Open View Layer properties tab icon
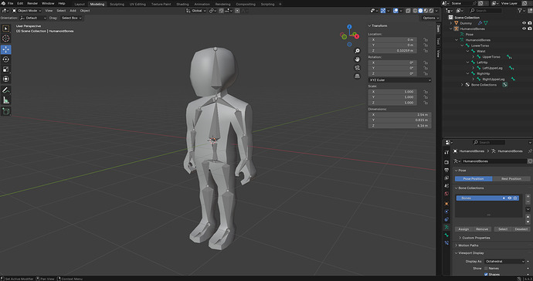This screenshot has height=281, width=533. click(446, 178)
